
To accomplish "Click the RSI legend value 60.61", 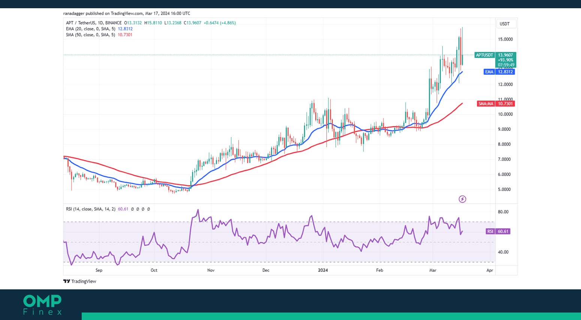I will [123, 209].
